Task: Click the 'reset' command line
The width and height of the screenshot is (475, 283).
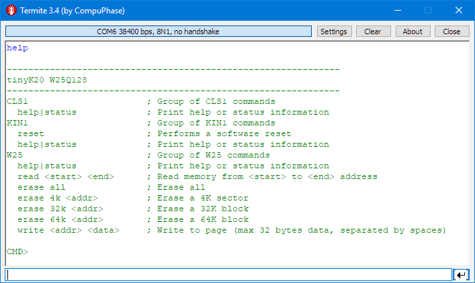Action: tap(31, 133)
